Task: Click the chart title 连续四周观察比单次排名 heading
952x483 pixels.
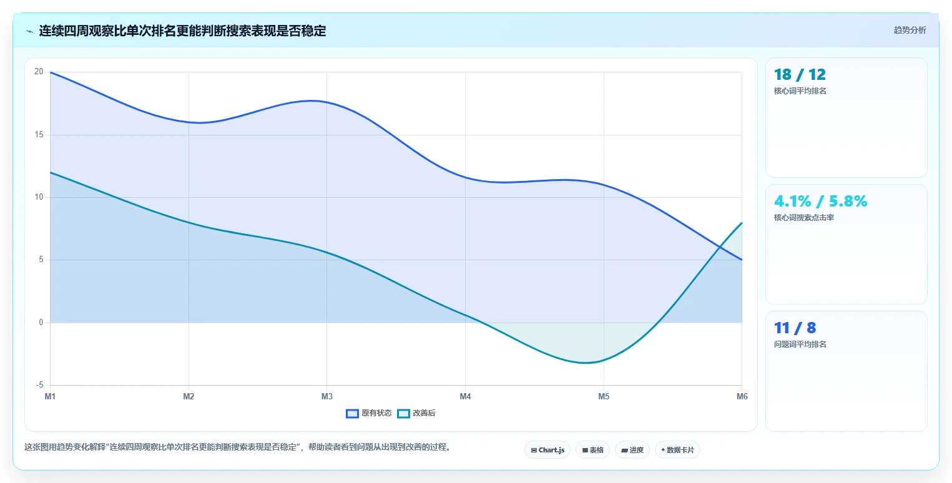Action: pos(182,31)
